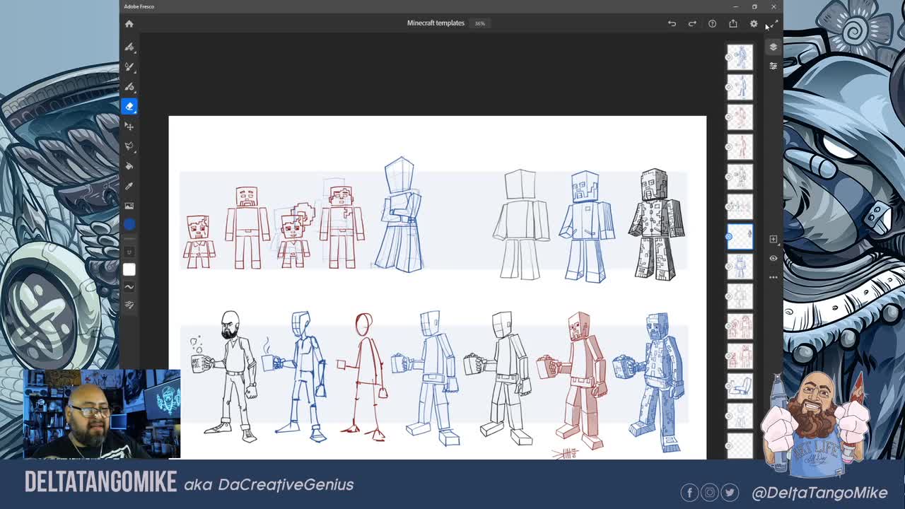The width and height of the screenshot is (905, 509).
Task: Undo the last action
Action: coord(671,23)
